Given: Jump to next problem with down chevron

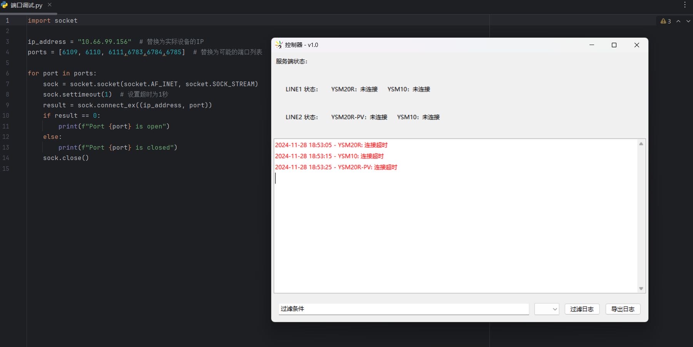Looking at the screenshot, I should click(x=688, y=21).
